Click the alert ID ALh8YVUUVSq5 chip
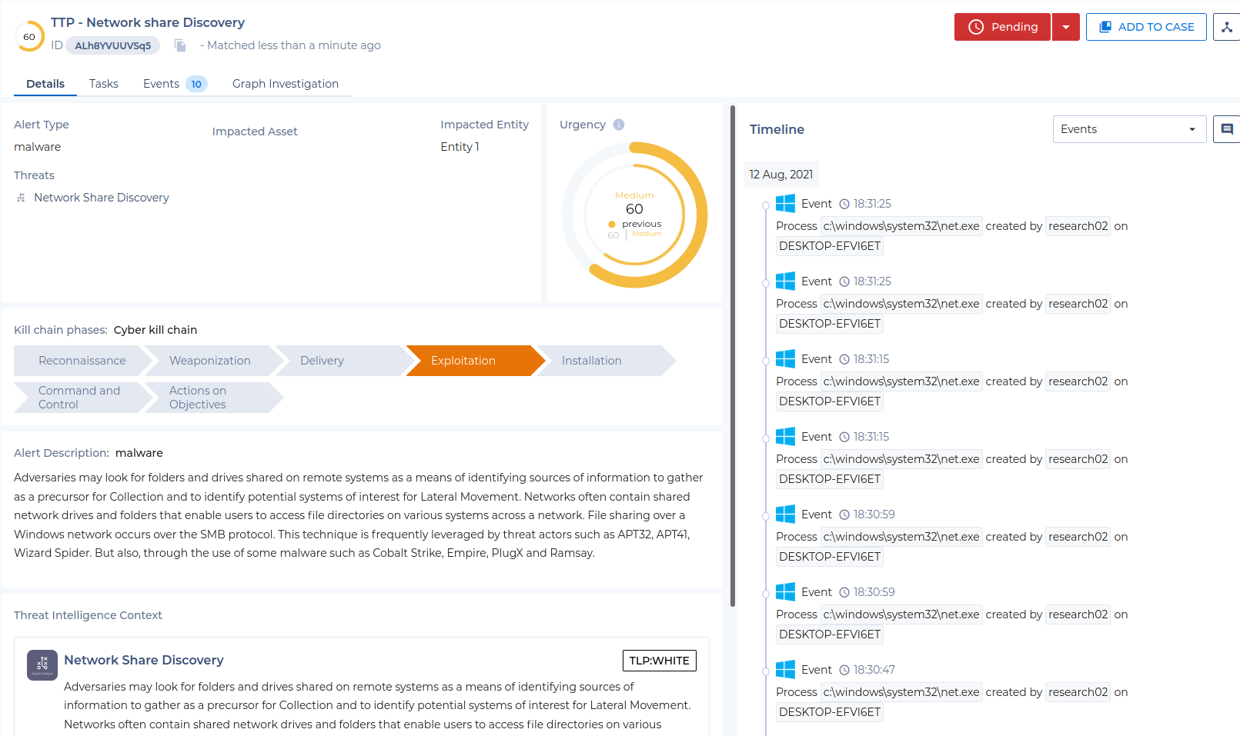The width and height of the screenshot is (1240, 736). point(113,45)
